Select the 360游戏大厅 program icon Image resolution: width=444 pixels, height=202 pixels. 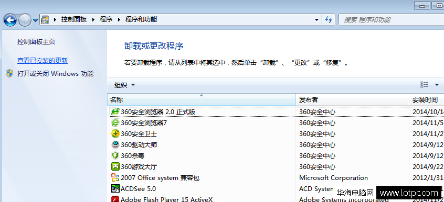(x=115, y=167)
